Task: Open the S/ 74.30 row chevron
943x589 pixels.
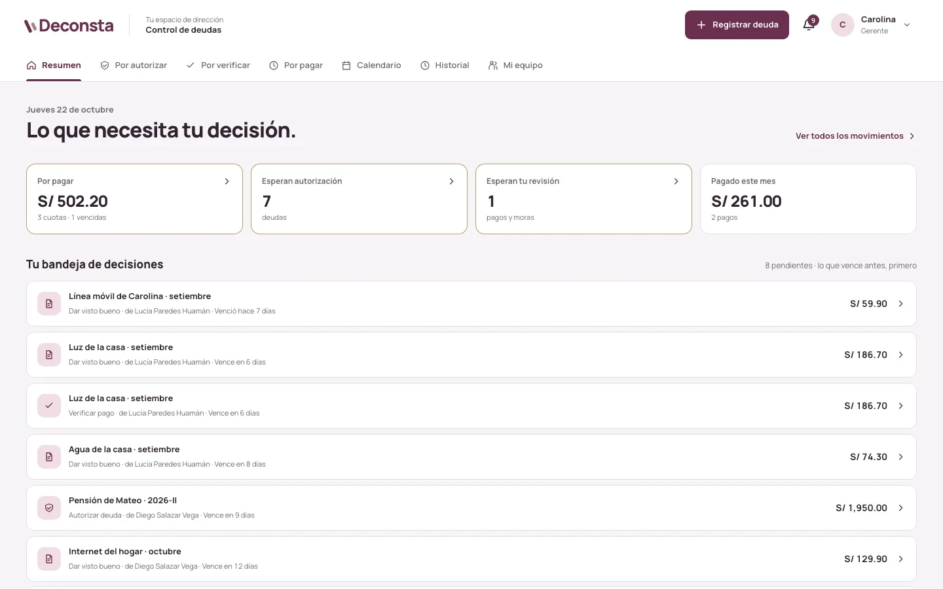Action: pos(901,457)
